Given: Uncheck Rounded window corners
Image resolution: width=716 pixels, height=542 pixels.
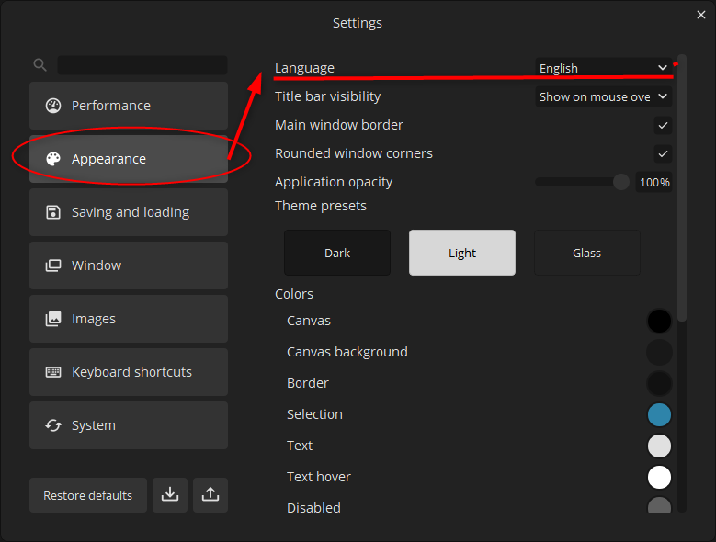Looking at the screenshot, I should (663, 153).
